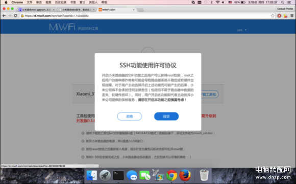Click the red Adblock extension icon
This screenshot has width=296, height=184.
coord(279,16)
